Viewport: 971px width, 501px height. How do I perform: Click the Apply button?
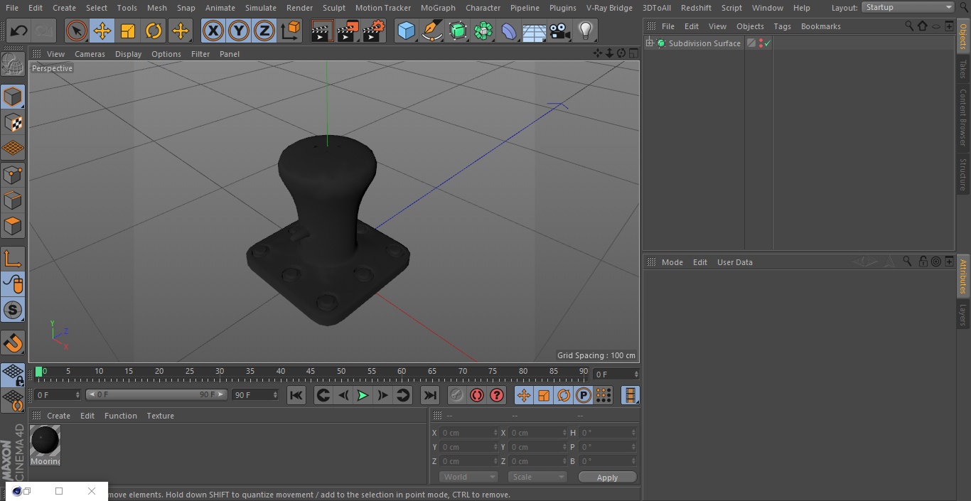(x=607, y=478)
